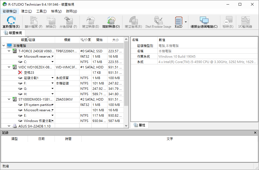The width and height of the screenshot is (259, 170).
Task: Click the partition icon beside G:
Action: coord(20,88)
